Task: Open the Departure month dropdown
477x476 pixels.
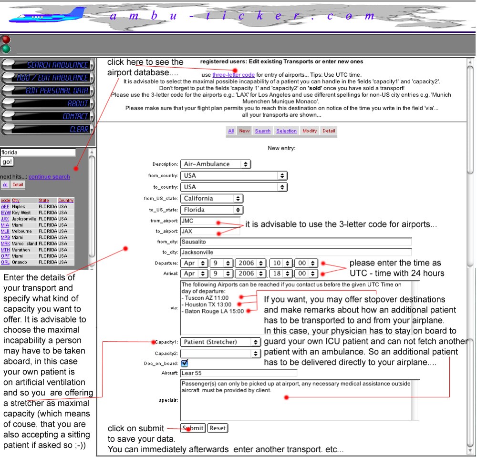Action: pyautogui.click(x=195, y=263)
